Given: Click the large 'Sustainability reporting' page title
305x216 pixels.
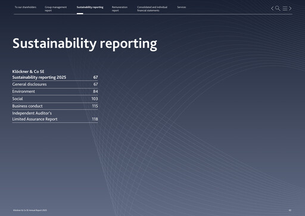Looking at the screenshot, I should pos(85,44).
